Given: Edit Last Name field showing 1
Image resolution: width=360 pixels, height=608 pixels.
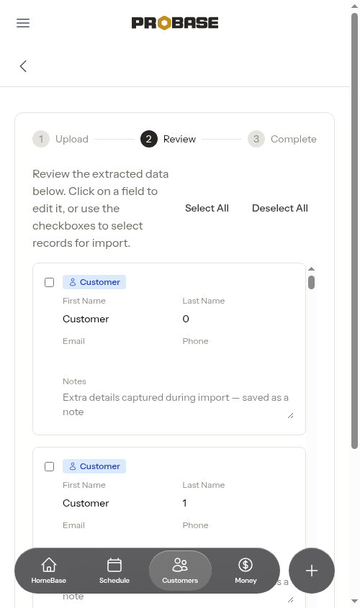Looking at the screenshot, I should click(238, 503).
